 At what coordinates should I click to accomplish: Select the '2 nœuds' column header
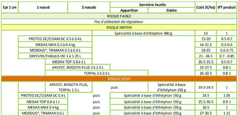point(89,7)
